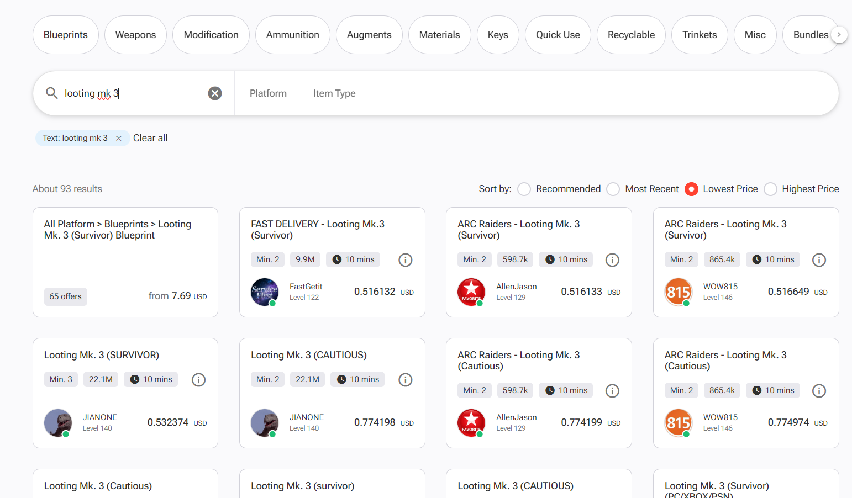Remove the 'Text: looting mk 3' filter chip
The height and width of the screenshot is (498, 852).
[119, 138]
